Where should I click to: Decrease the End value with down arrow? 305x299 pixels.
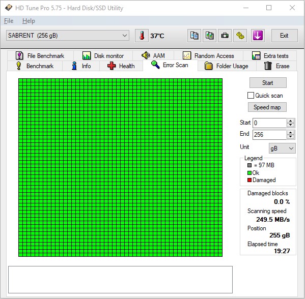pos(290,137)
